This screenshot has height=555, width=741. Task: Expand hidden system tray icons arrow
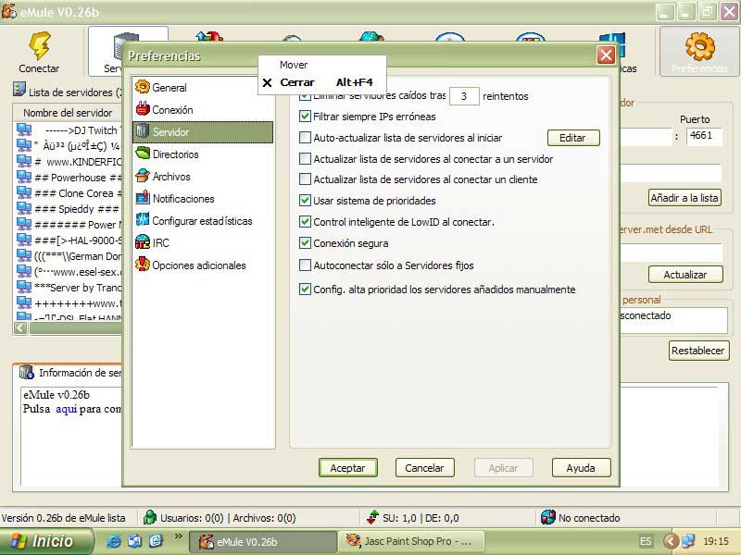click(670, 541)
